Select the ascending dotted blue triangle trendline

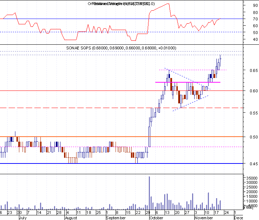190,103
